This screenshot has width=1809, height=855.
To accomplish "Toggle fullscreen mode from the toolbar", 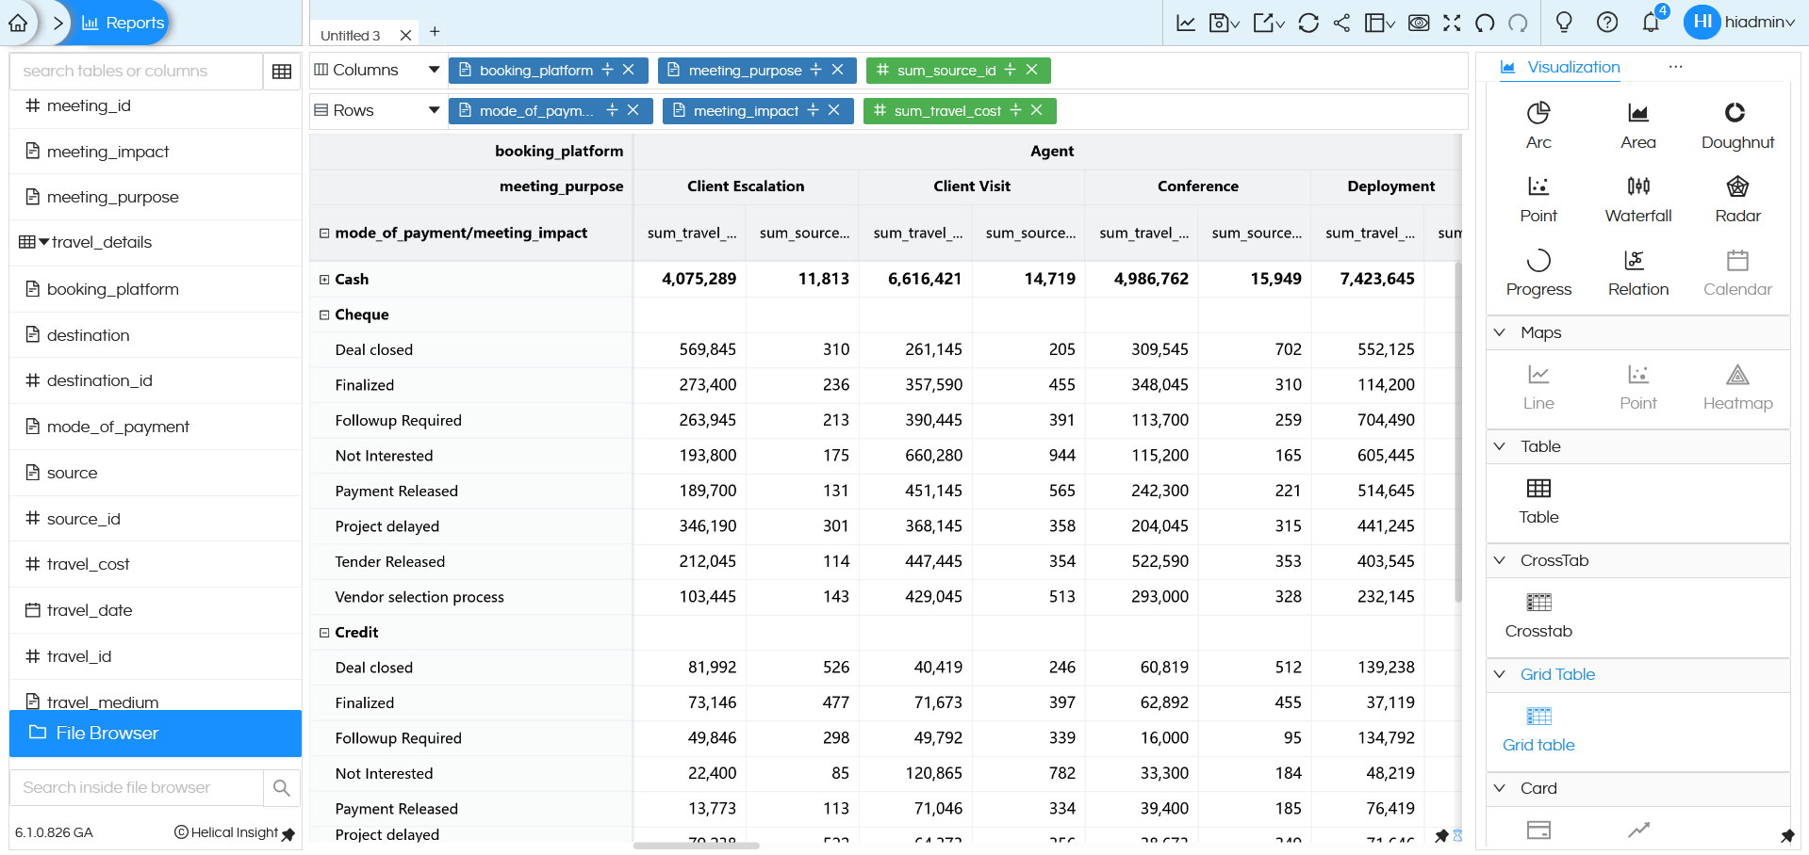I will [x=1452, y=23].
